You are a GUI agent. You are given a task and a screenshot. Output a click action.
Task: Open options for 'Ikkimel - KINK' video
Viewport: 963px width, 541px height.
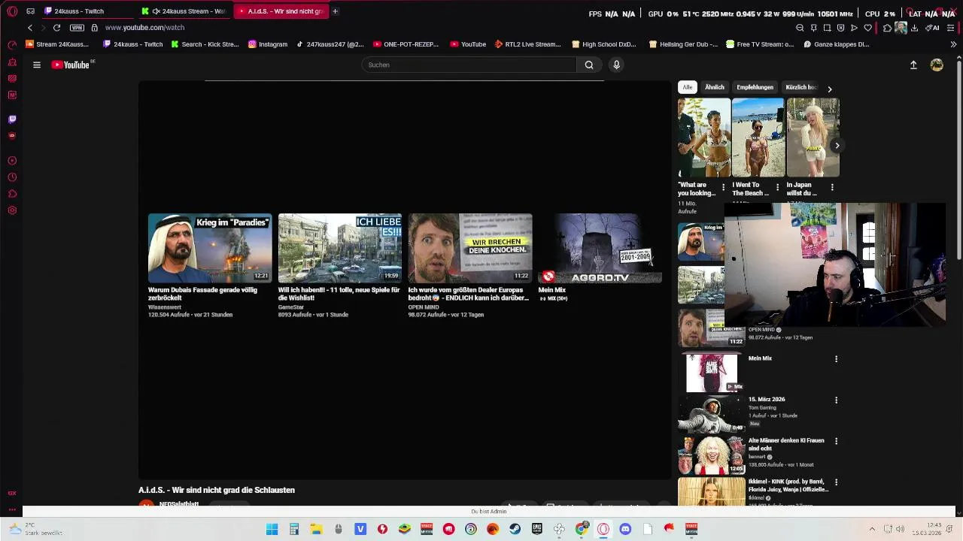pos(836,482)
